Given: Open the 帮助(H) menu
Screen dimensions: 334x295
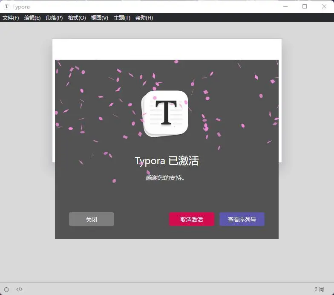Looking at the screenshot, I should (144, 18).
